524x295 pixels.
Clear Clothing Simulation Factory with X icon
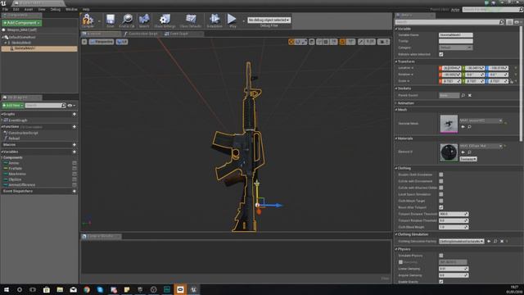(x=502, y=241)
